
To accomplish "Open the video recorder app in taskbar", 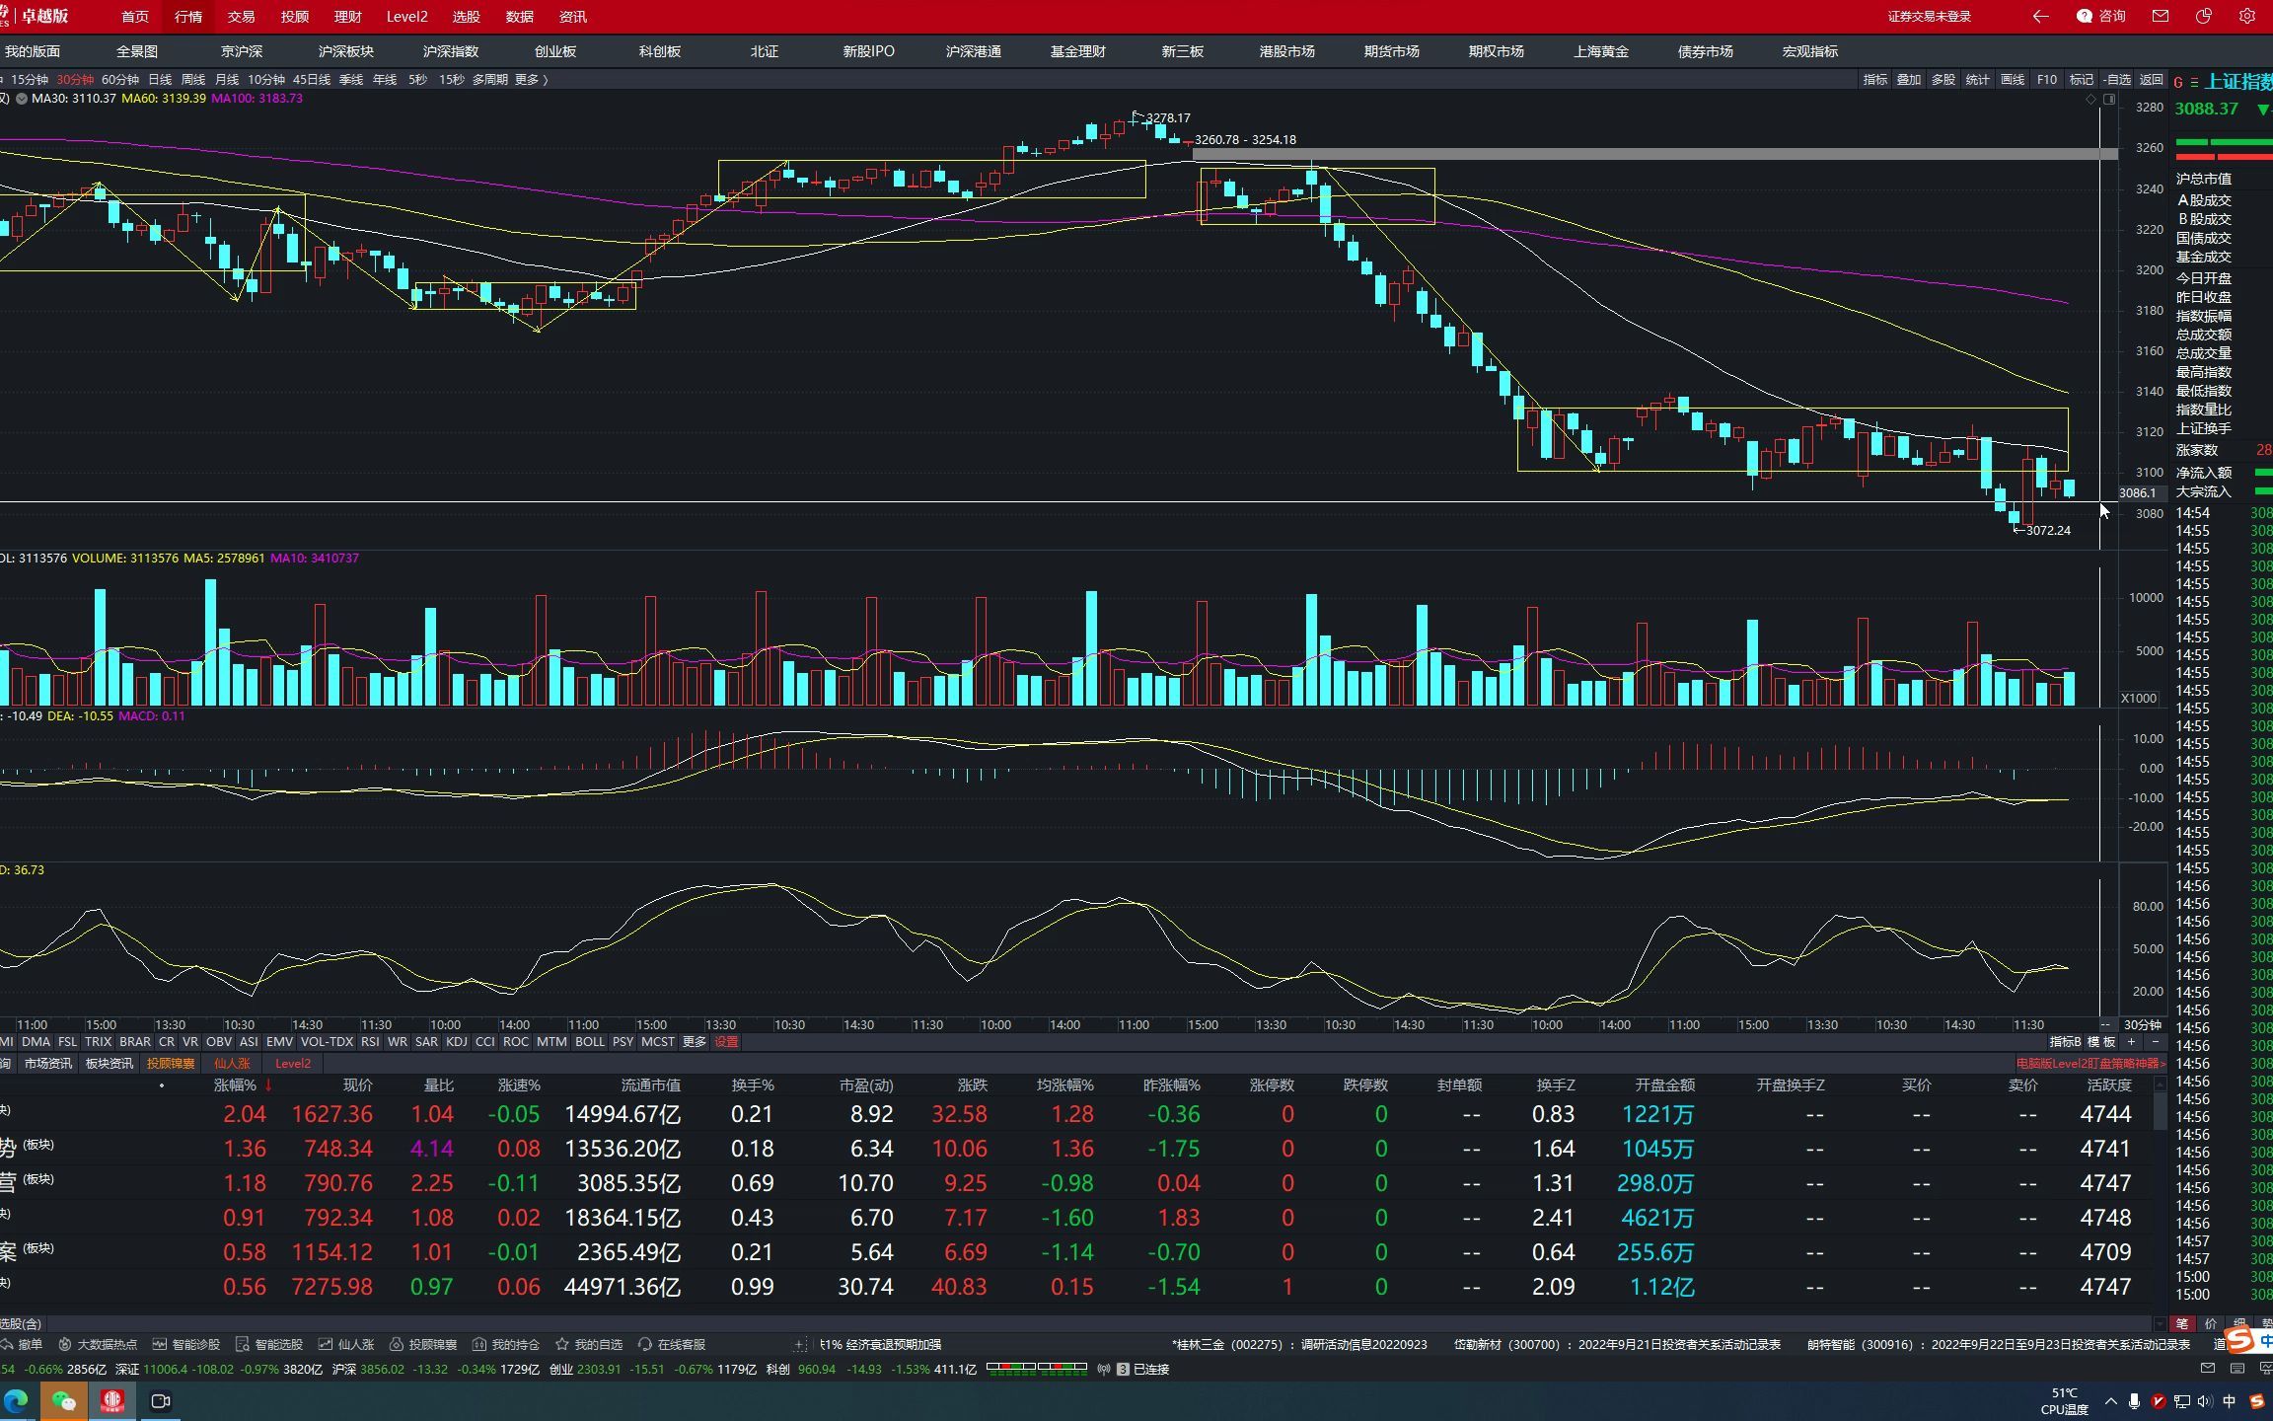I will 160,1400.
